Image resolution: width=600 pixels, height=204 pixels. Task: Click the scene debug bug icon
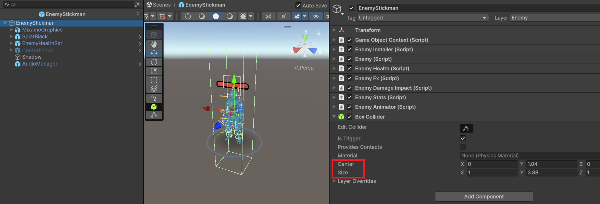click(x=243, y=16)
